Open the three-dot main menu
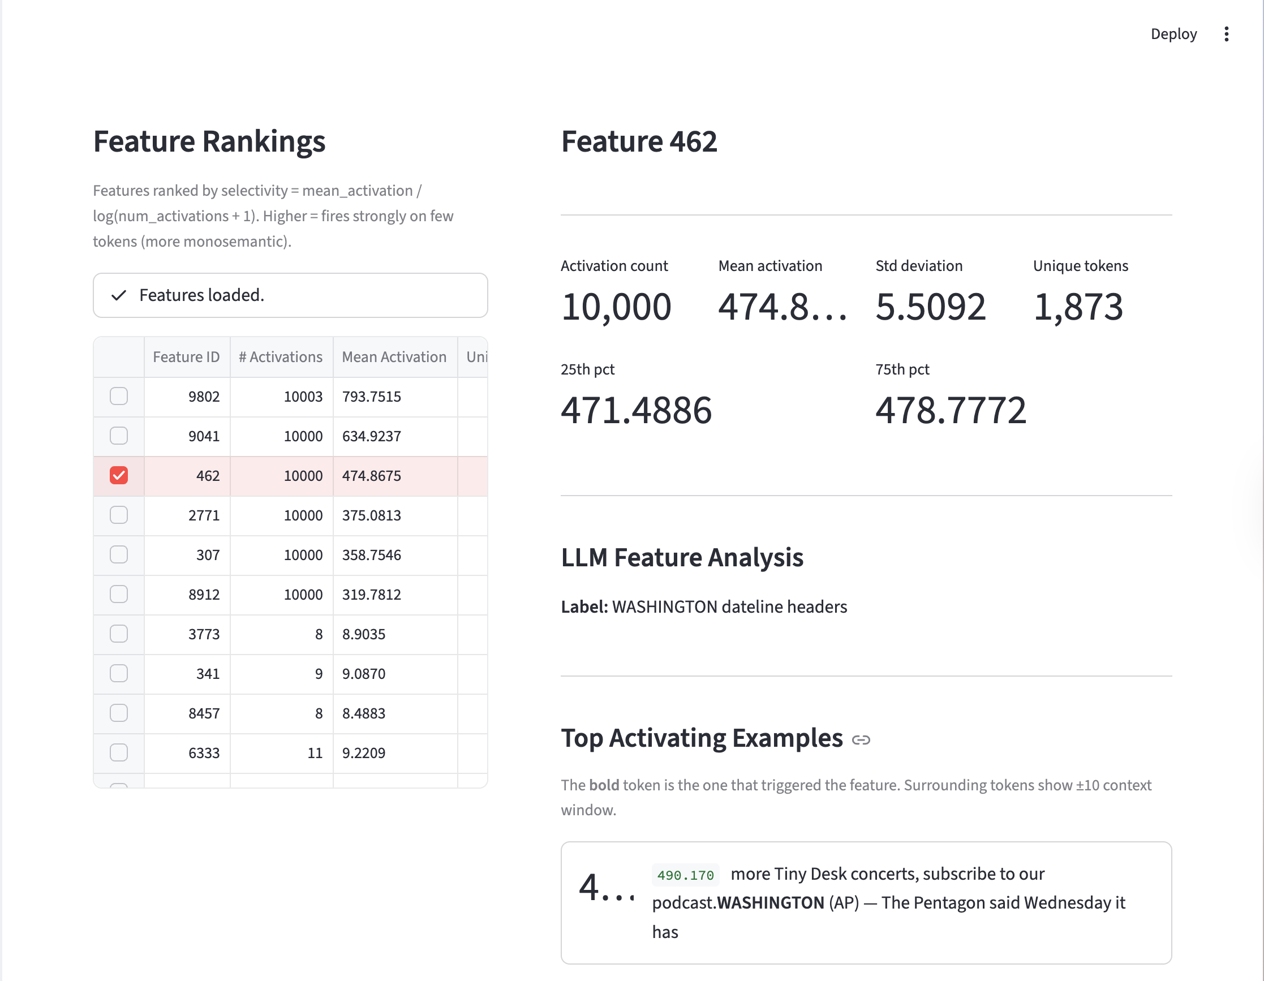The image size is (1264, 981). 1226,34
